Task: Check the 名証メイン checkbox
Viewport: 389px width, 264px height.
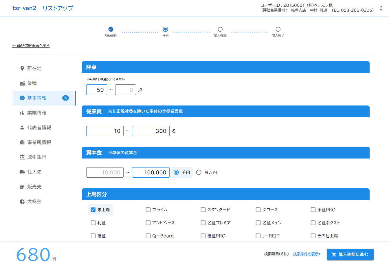Action: pyautogui.click(x=258, y=223)
